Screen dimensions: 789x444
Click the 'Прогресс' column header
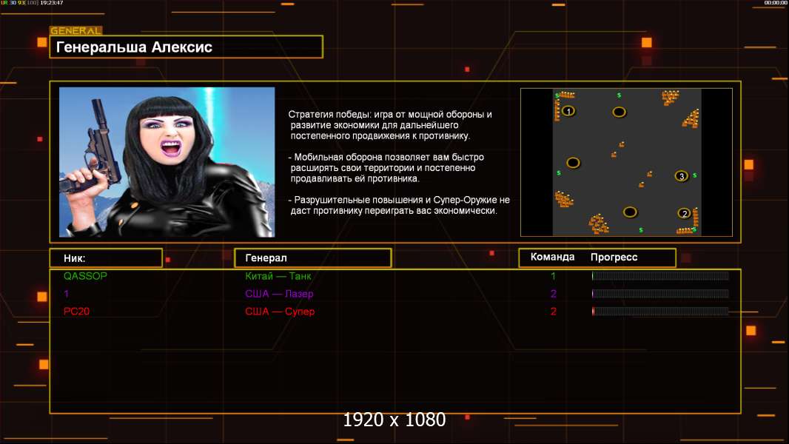(614, 258)
